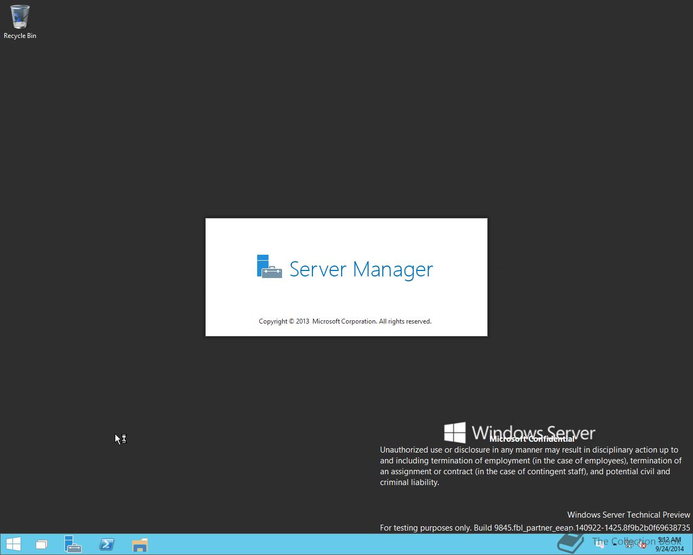The width and height of the screenshot is (693, 555).
Task: Launch Windows PowerShell from the taskbar
Action: [x=107, y=544]
